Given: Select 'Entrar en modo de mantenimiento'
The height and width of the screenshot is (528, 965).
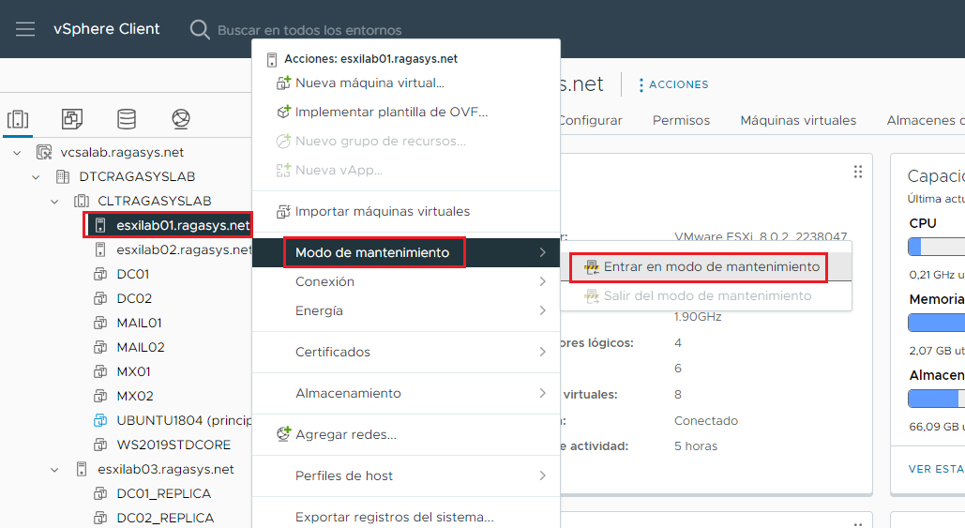Looking at the screenshot, I should click(x=706, y=267).
